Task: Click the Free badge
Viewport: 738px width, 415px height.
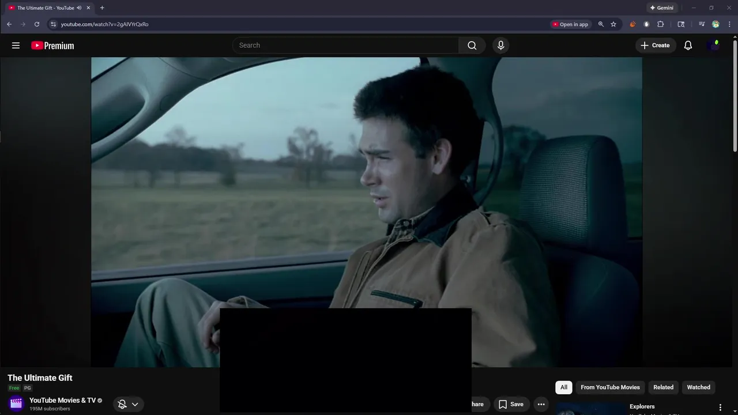Action: tap(14, 388)
